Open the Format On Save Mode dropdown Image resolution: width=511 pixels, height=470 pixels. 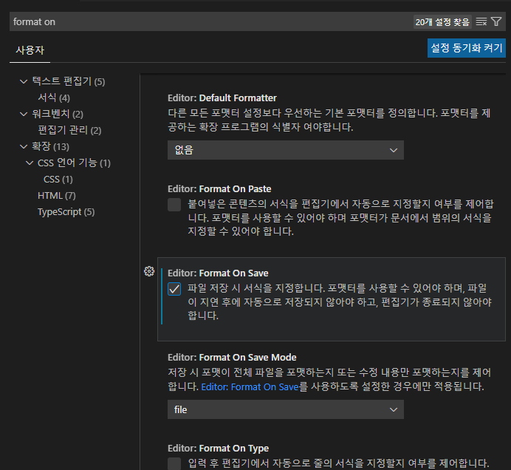[x=286, y=409]
